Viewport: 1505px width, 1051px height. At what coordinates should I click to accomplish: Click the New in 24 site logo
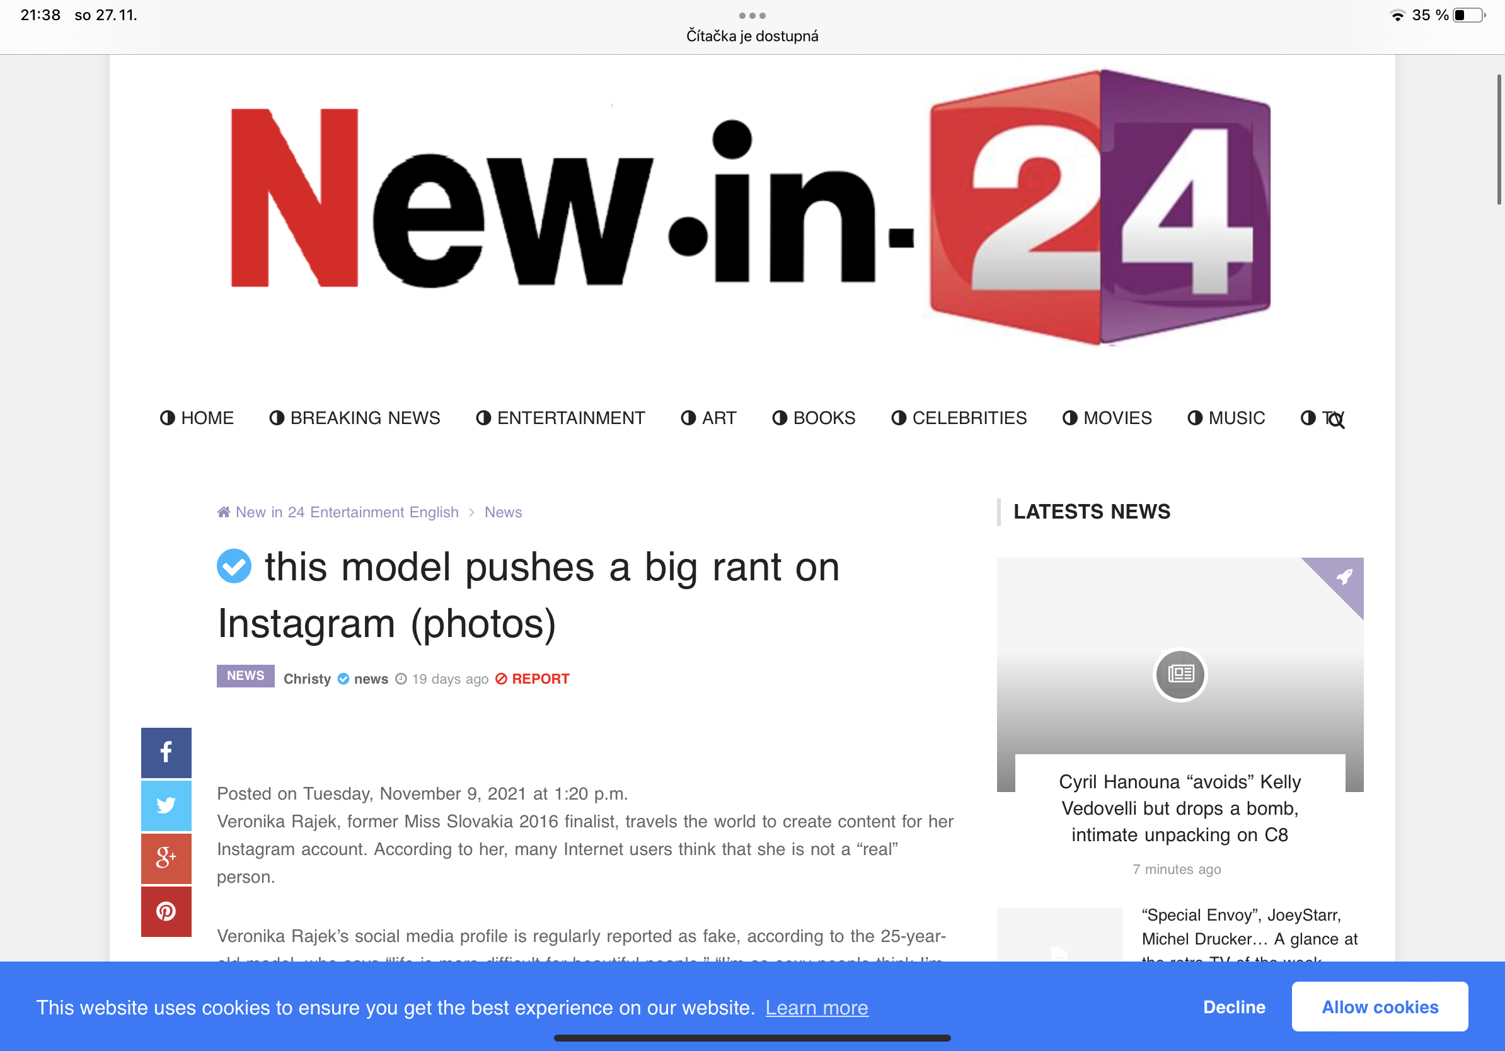751,207
